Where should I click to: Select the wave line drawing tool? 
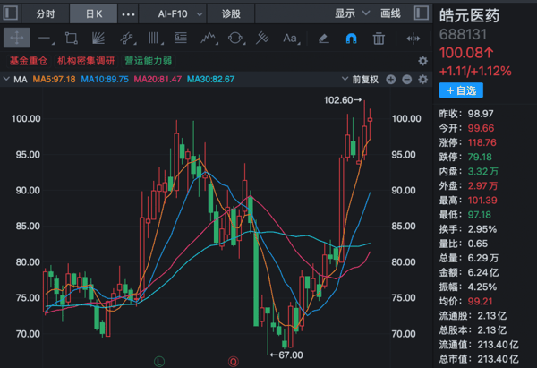coord(209,38)
